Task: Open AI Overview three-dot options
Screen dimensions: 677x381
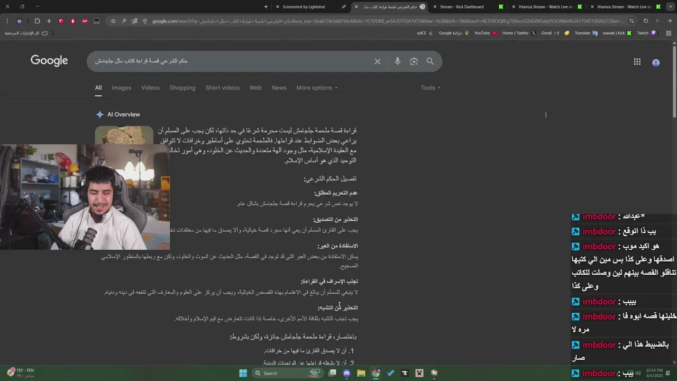Action: (545, 115)
